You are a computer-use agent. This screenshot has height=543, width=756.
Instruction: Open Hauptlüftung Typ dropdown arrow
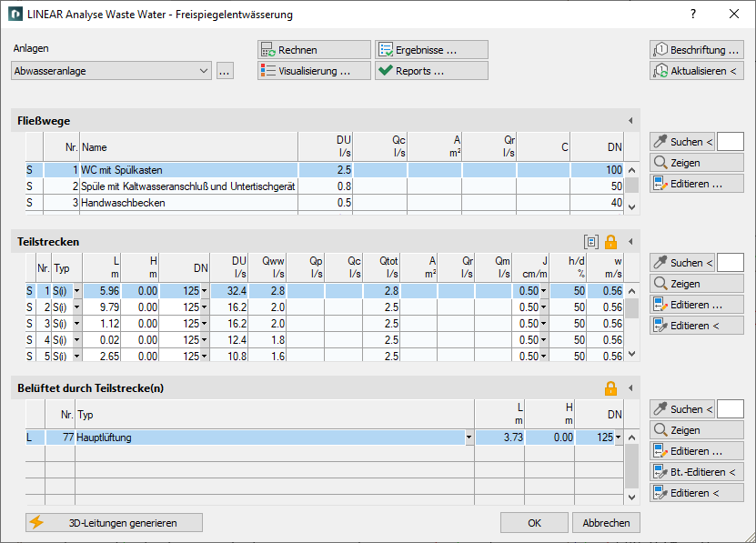pos(469,437)
